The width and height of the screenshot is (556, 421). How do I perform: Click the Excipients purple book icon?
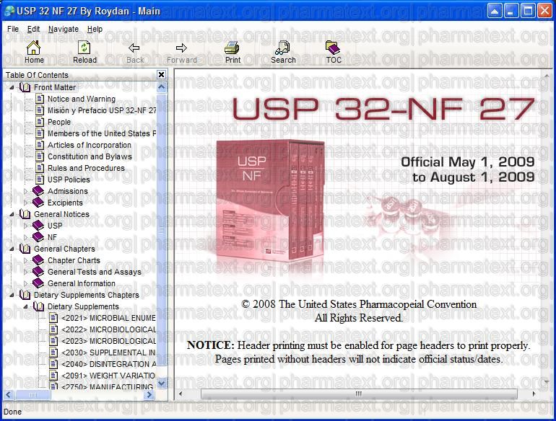(38, 203)
